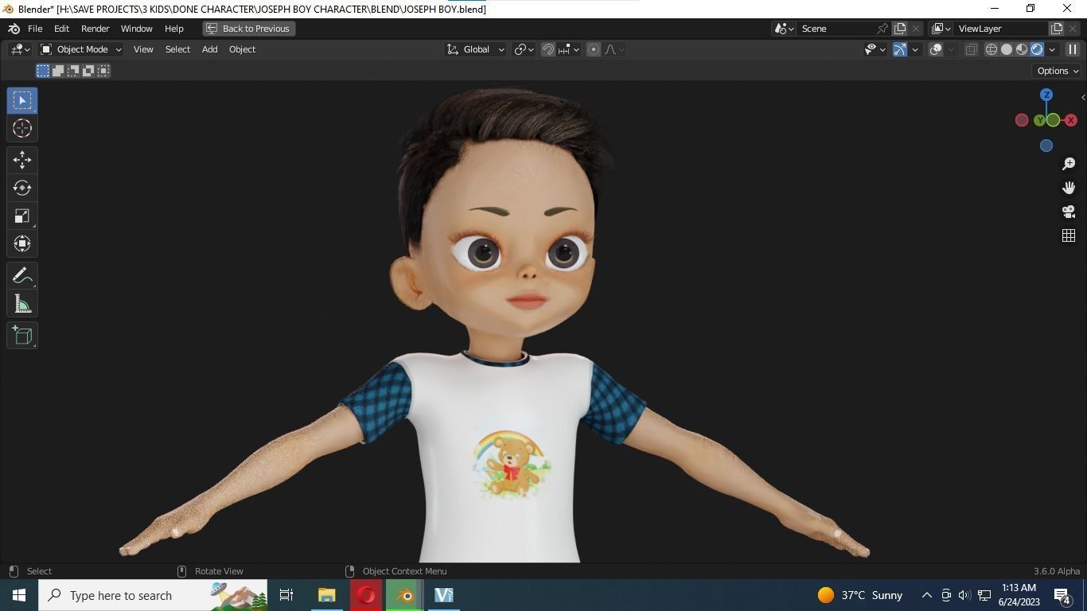
Task: Switch to wireframe shading
Action: pyautogui.click(x=992, y=49)
